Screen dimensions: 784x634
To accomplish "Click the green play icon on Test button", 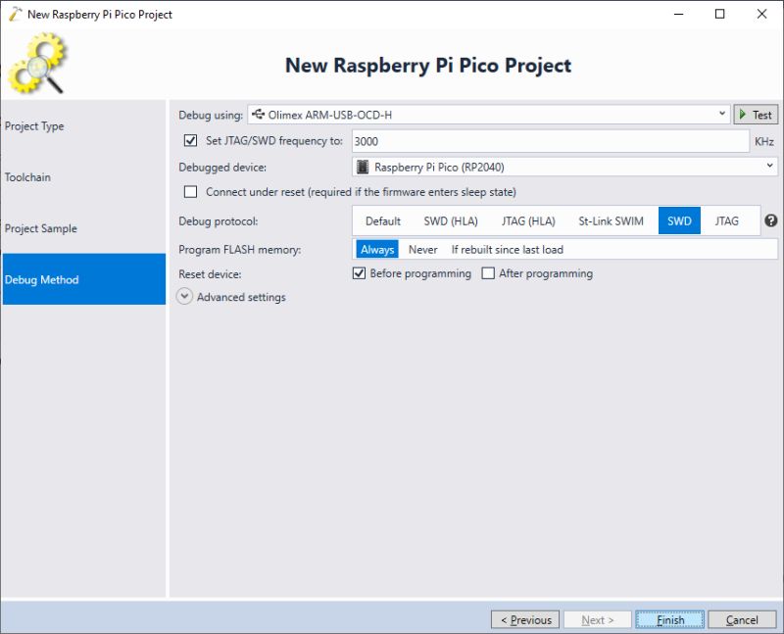I will tap(742, 114).
